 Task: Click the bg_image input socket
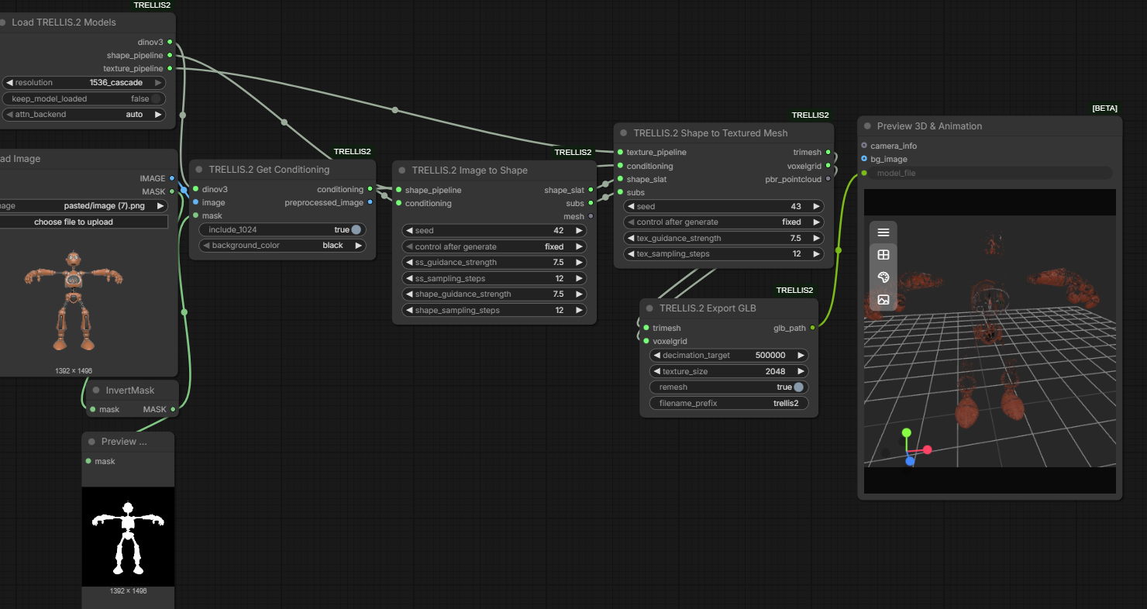pos(864,159)
